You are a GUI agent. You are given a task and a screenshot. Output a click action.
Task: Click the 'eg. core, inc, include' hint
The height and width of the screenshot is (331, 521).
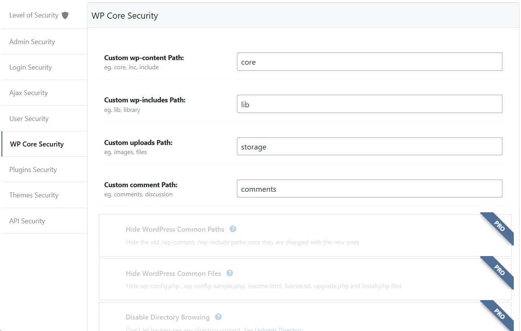(132, 67)
